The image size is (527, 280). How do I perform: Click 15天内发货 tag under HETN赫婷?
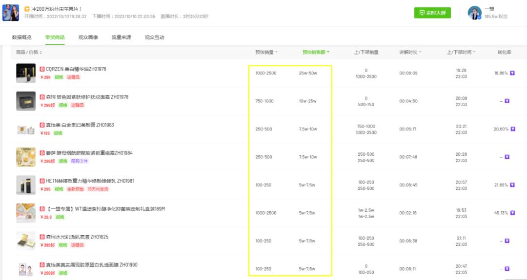click(98, 189)
